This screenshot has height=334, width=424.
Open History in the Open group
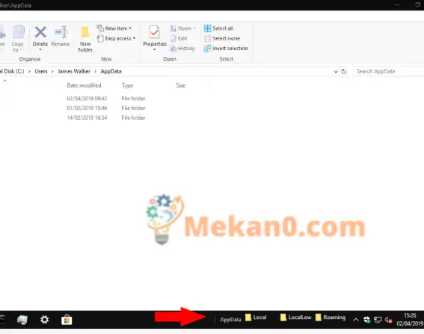(182, 49)
